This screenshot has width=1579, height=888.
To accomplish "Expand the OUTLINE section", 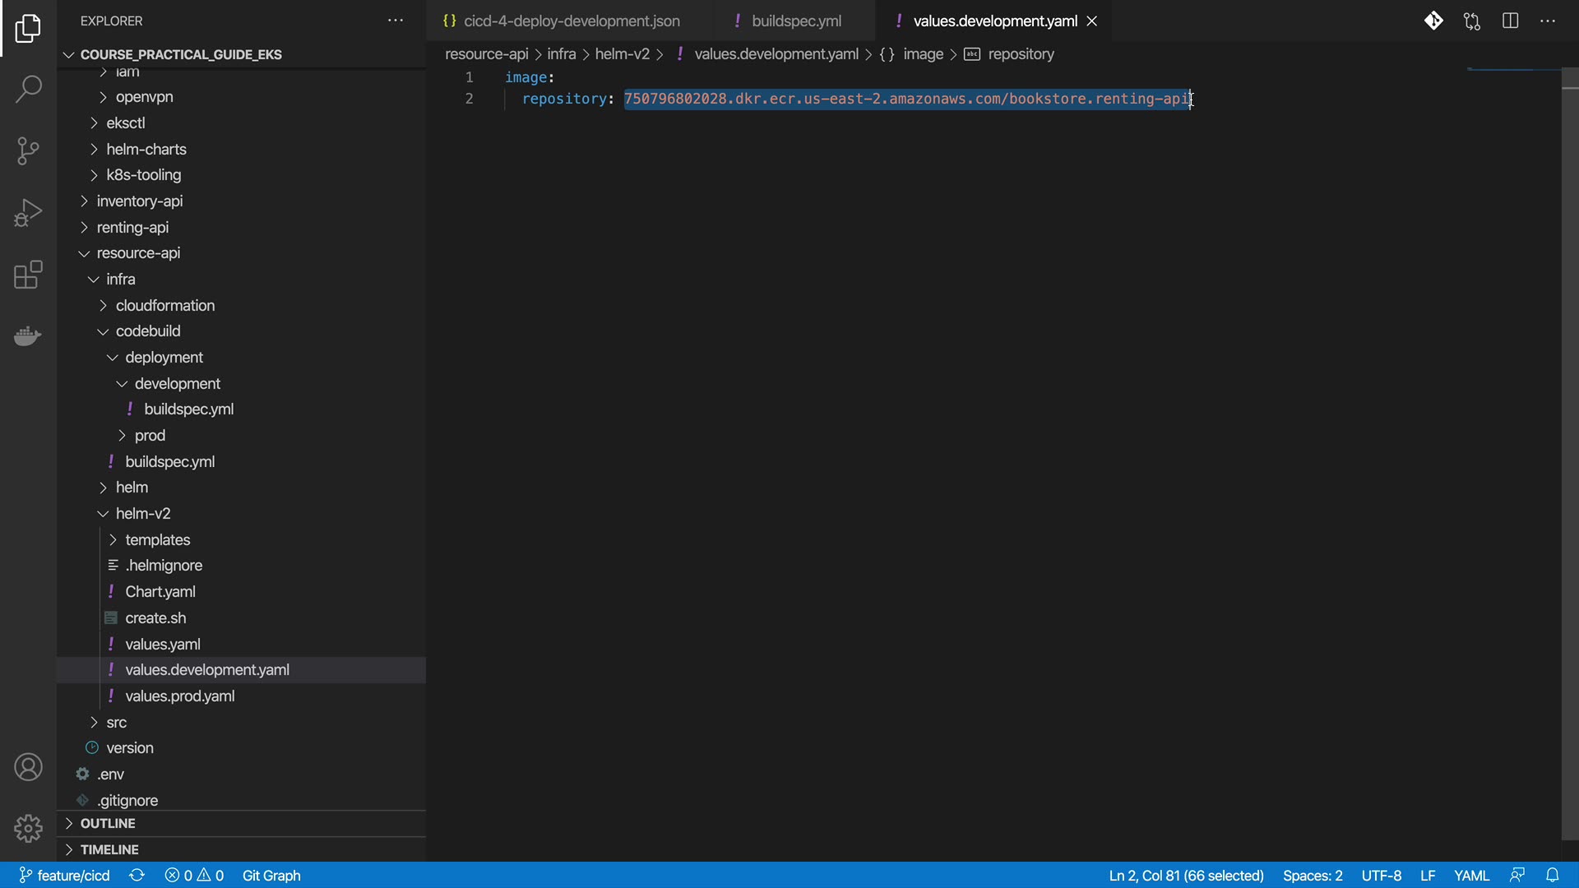I will 107,823.
